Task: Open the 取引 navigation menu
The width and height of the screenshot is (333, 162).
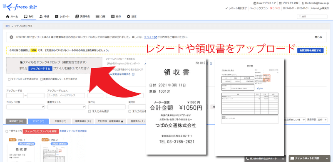Action: [x=28, y=17]
